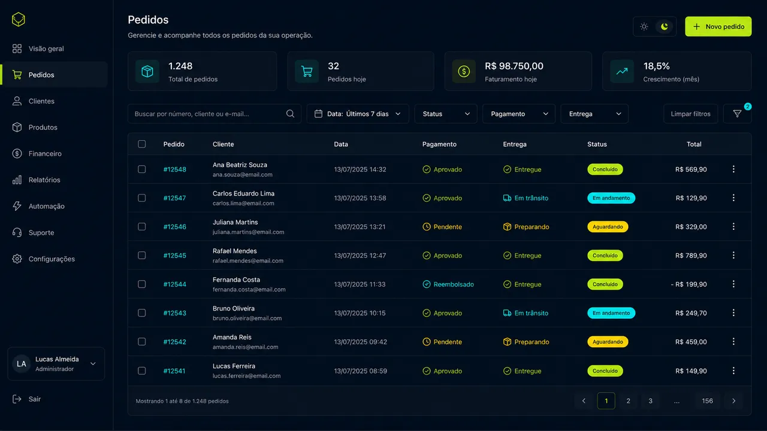Click the search magnifier icon

click(x=291, y=114)
